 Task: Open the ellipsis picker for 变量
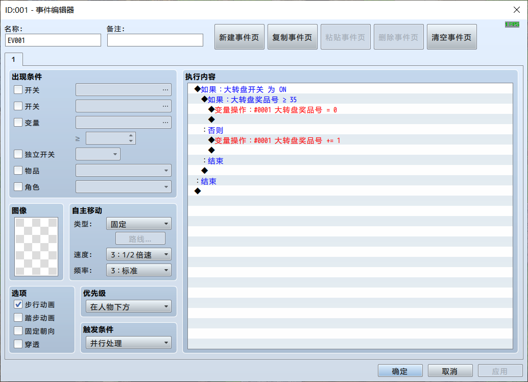165,122
